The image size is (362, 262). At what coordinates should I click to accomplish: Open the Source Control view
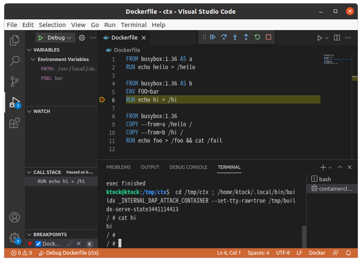15,82
